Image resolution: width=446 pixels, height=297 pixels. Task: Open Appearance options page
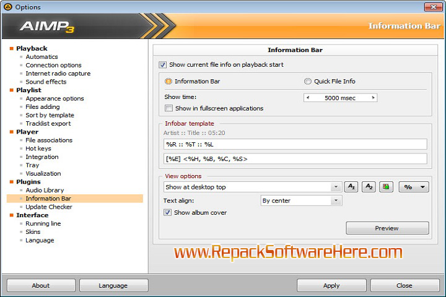click(x=55, y=98)
